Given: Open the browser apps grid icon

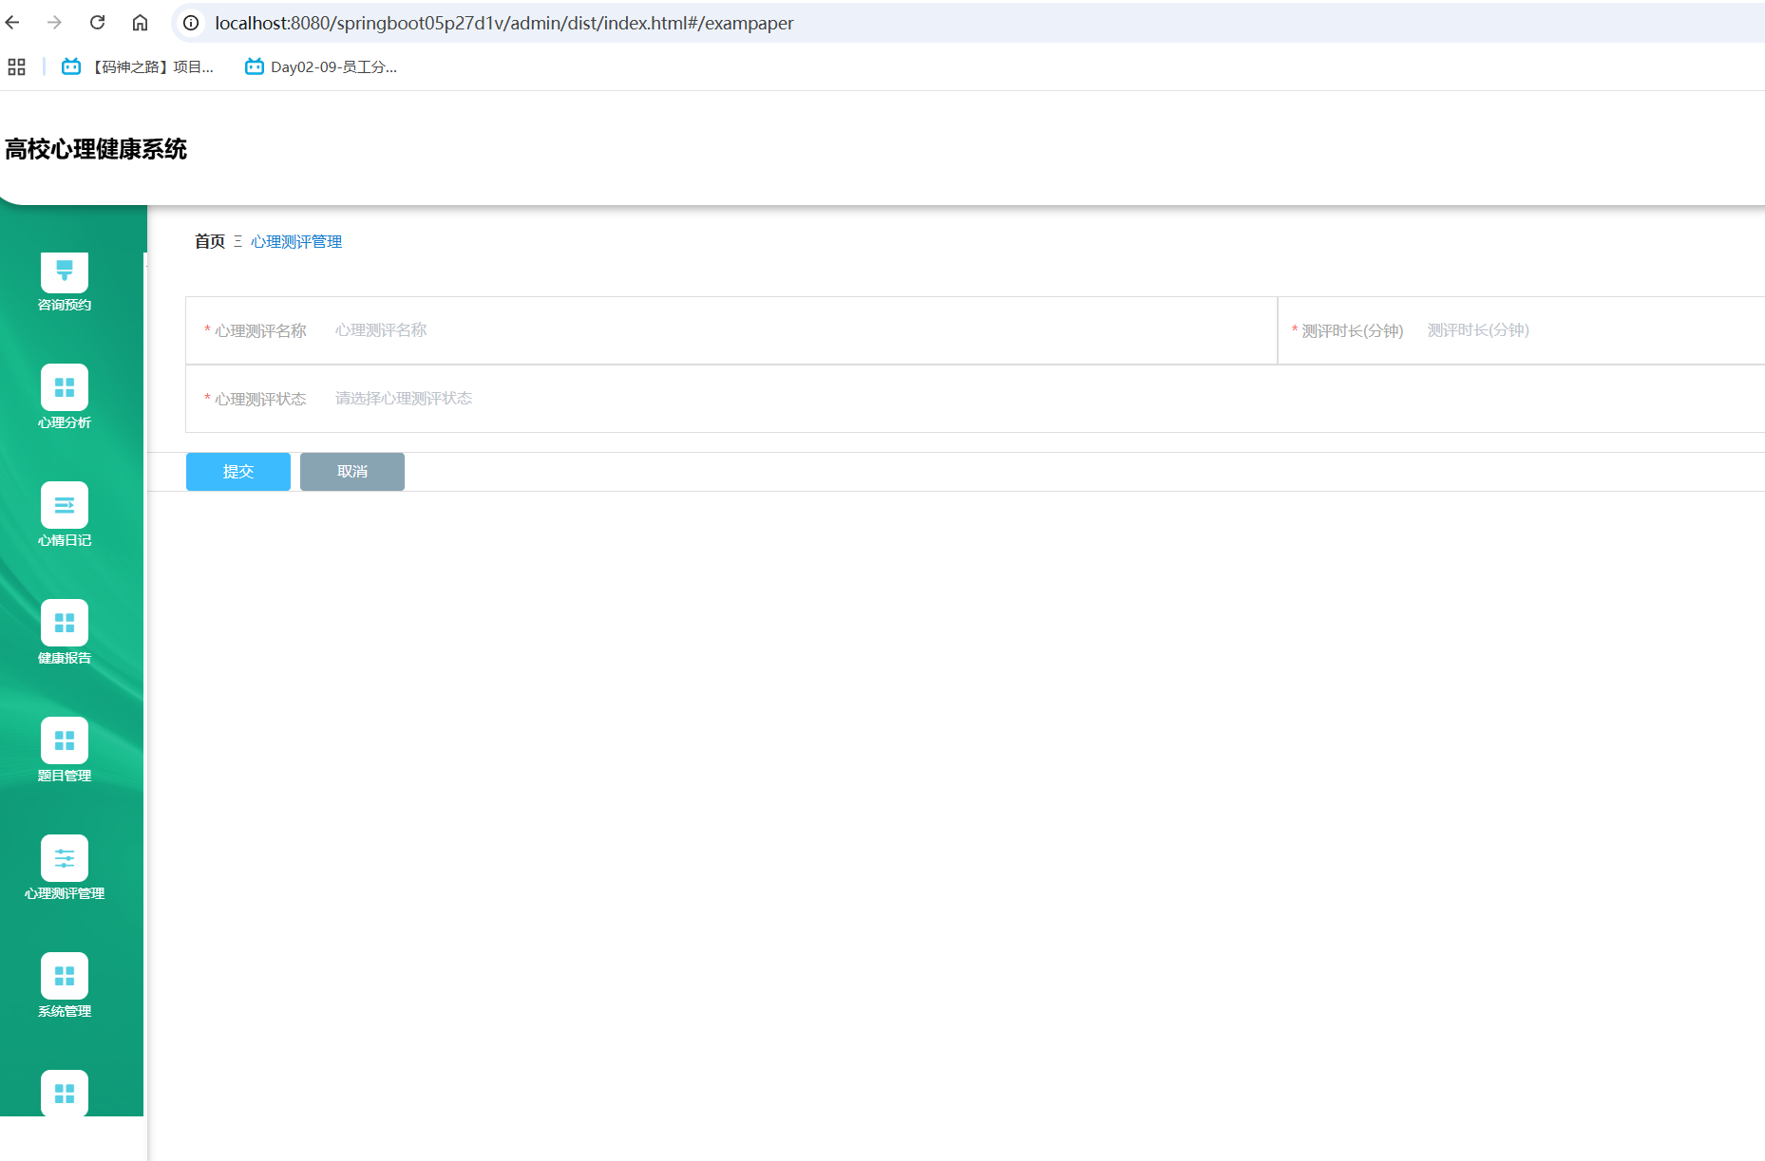Looking at the screenshot, I should pyautogui.click(x=16, y=67).
